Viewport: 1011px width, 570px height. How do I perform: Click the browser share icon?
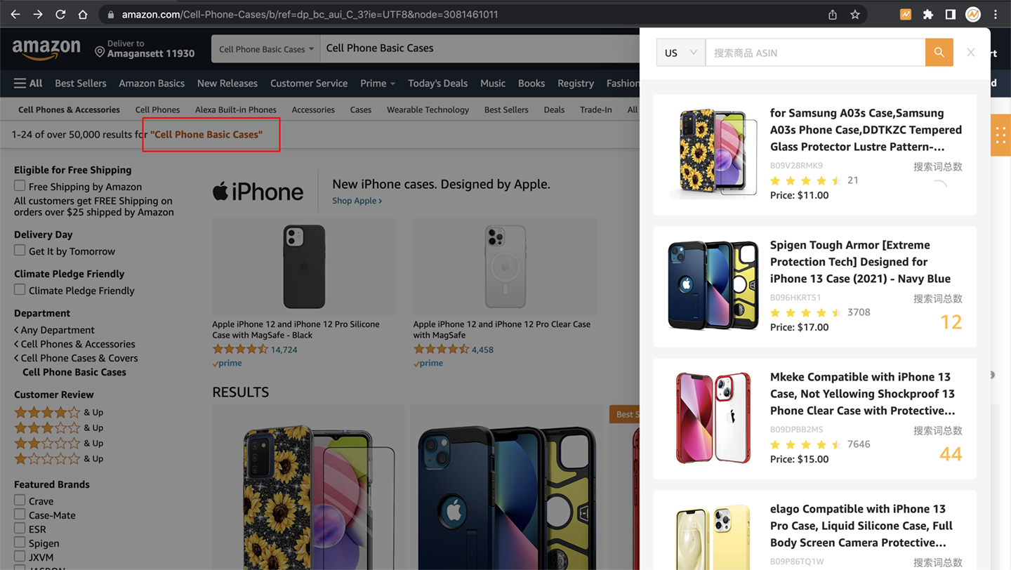click(833, 14)
